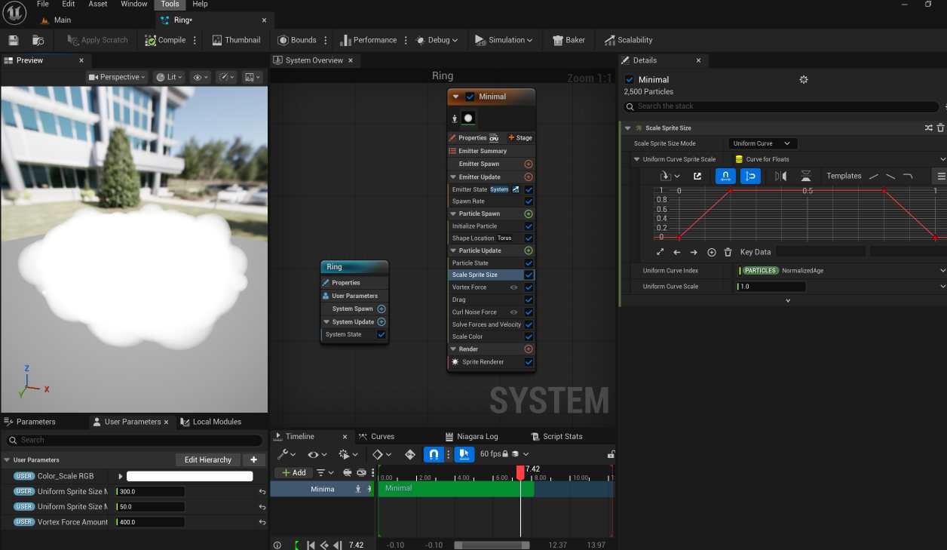Click the Compile button
Screen dimensions: 947x550
pos(166,40)
